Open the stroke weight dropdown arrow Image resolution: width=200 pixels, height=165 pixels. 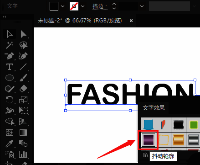[142, 6]
